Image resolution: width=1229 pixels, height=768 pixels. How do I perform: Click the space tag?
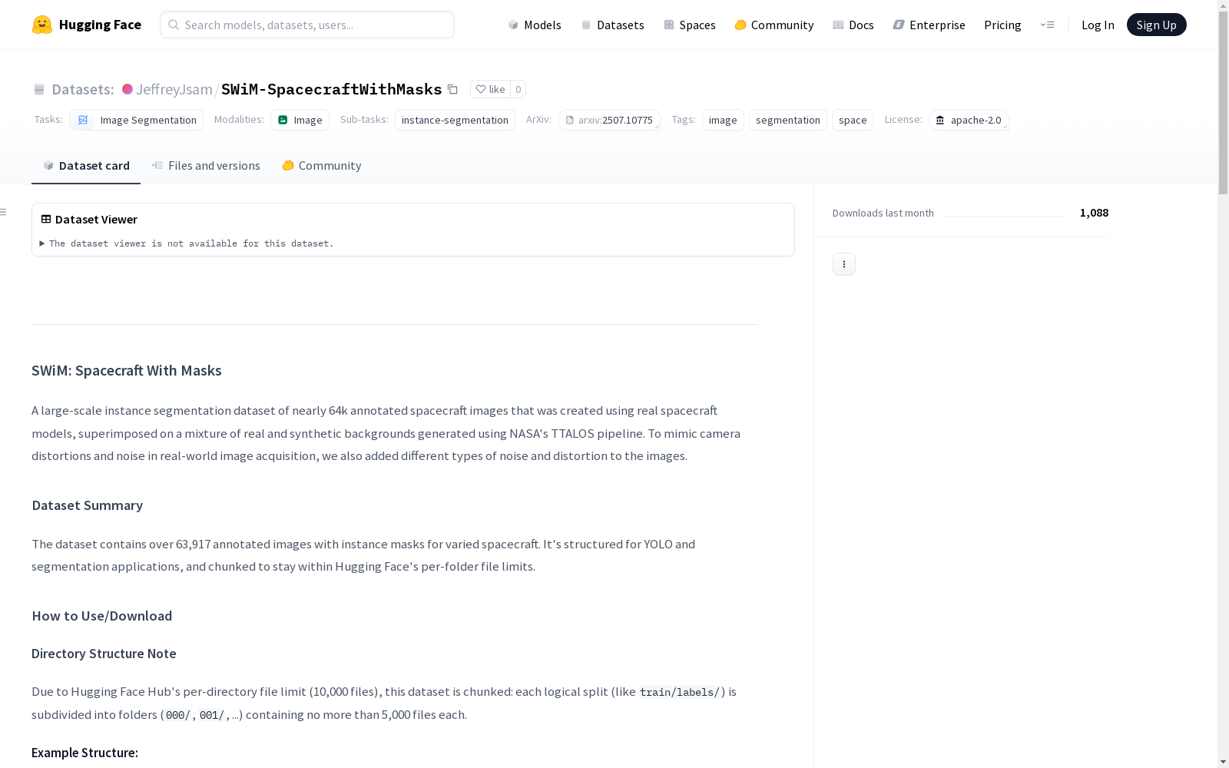point(853,120)
